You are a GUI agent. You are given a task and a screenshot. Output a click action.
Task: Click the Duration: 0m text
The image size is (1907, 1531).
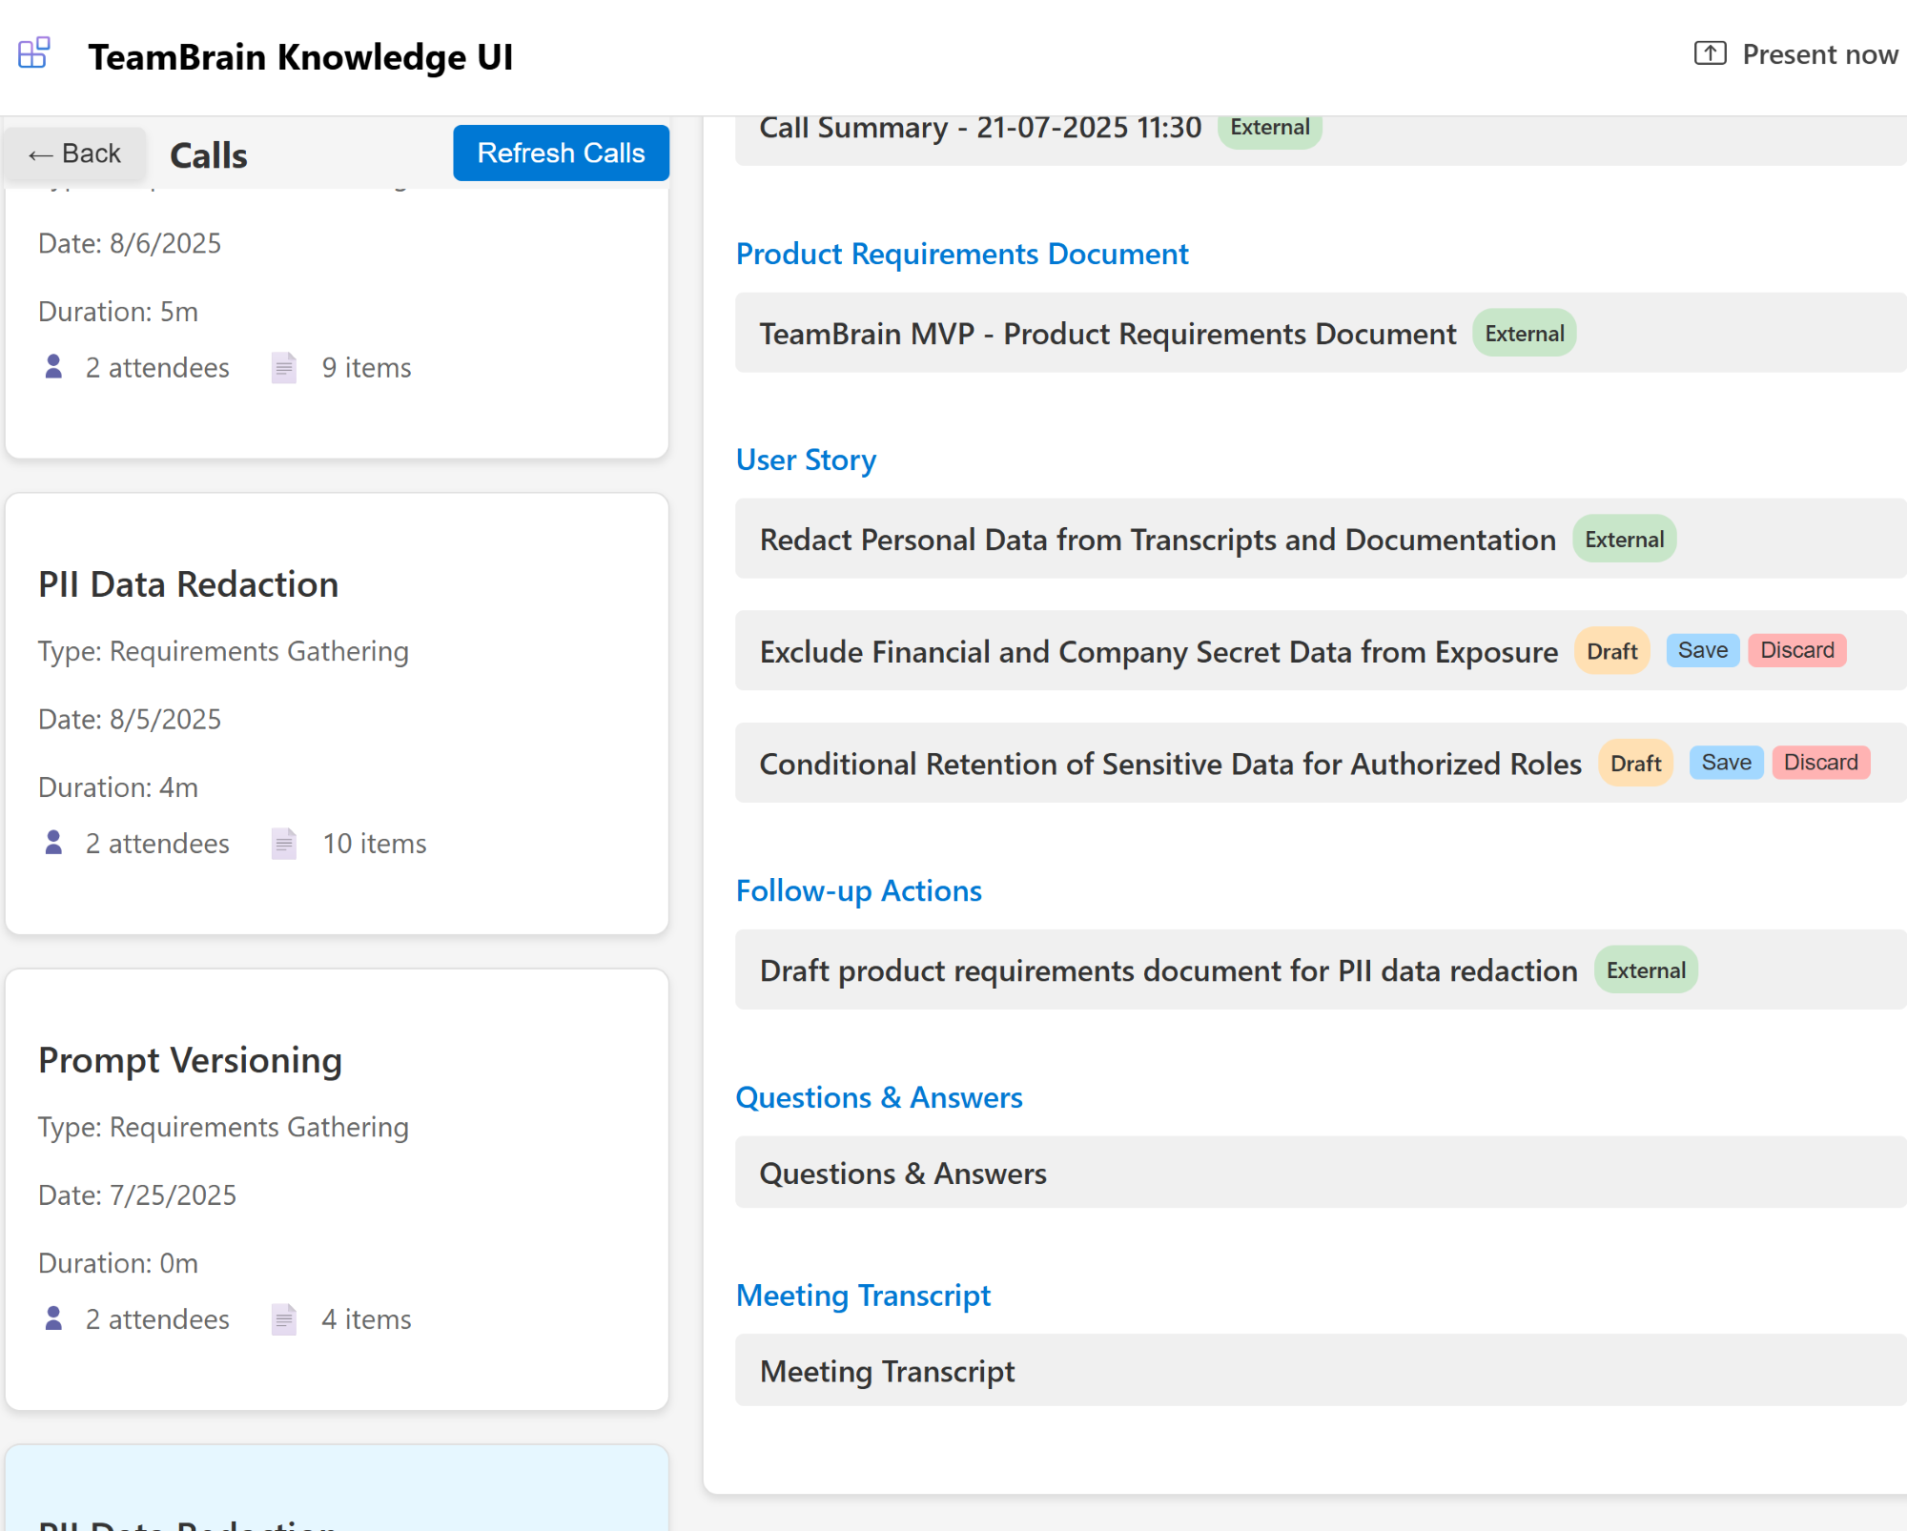[118, 1263]
